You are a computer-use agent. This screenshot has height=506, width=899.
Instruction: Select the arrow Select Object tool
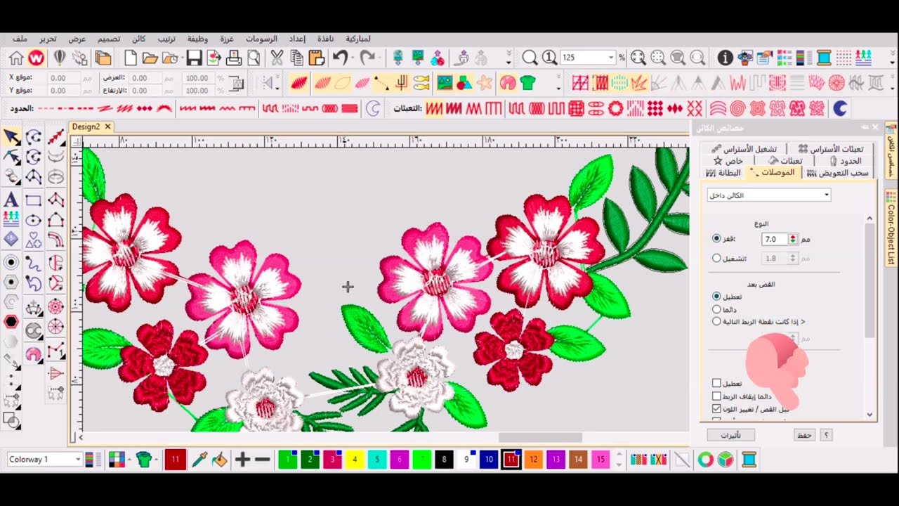[12, 137]
